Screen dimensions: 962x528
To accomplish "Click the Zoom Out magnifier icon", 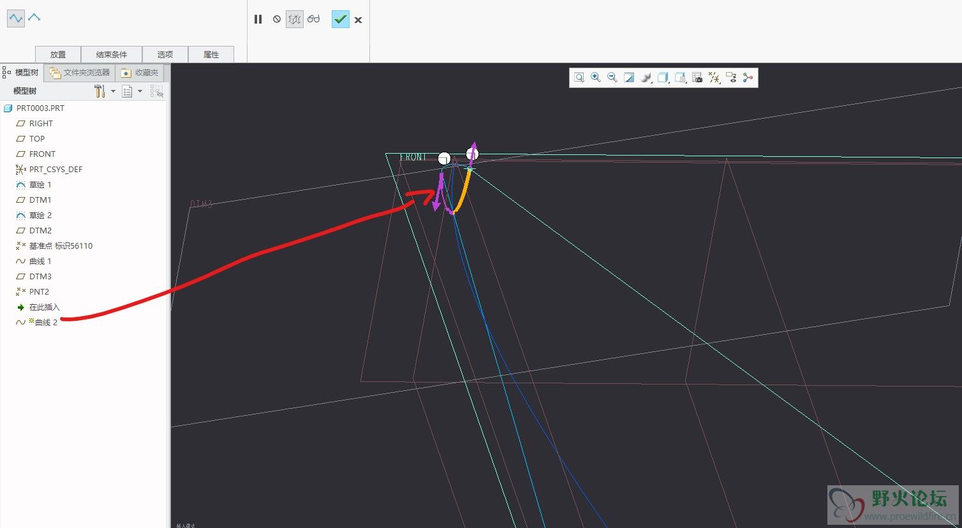I will coord(612,78).
